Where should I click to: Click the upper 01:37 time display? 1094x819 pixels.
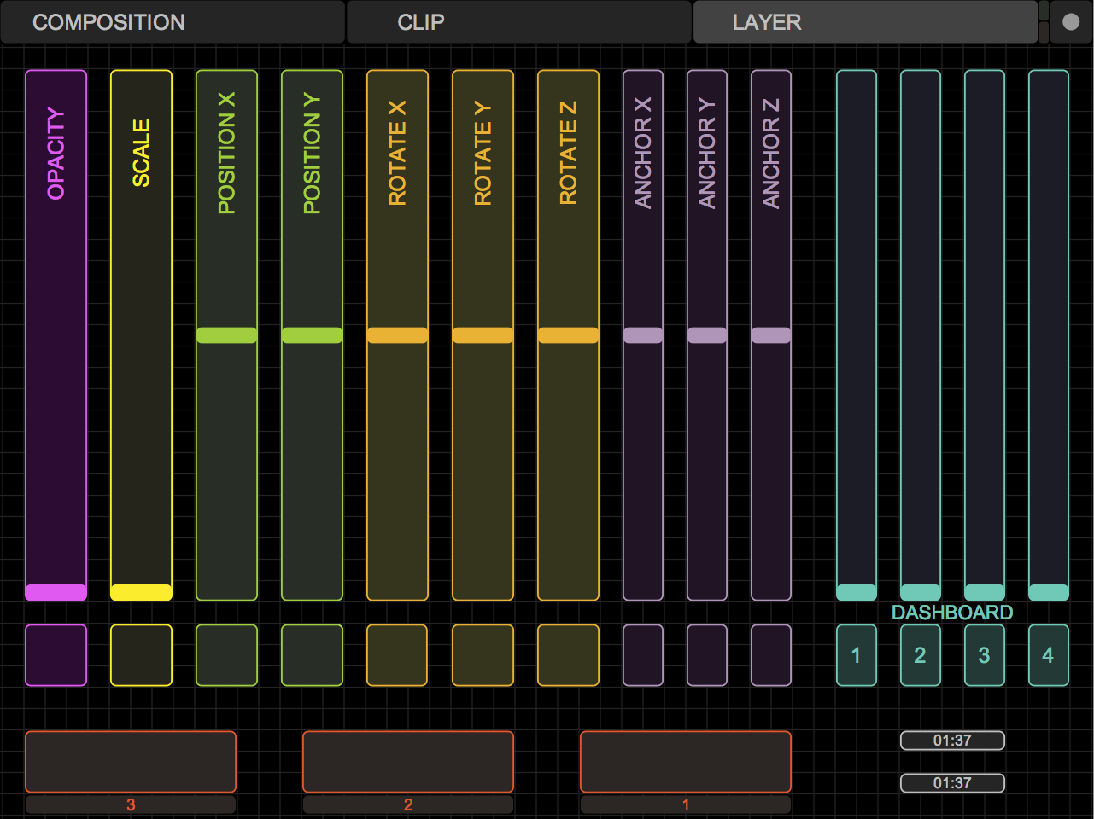[x=952, y=741]
